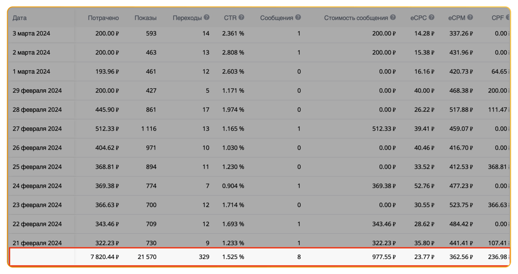
Task: Click the 21 февраля 2024 date cell
Action: coord(37,243)
